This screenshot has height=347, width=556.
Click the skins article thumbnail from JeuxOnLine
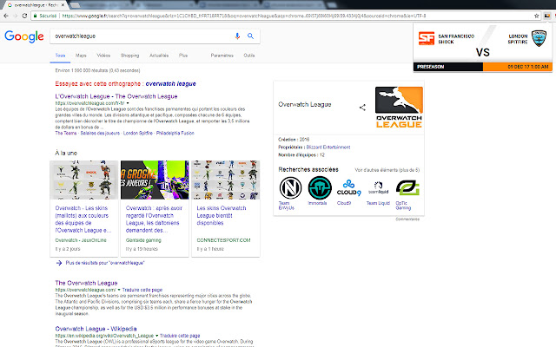(84, 180)
